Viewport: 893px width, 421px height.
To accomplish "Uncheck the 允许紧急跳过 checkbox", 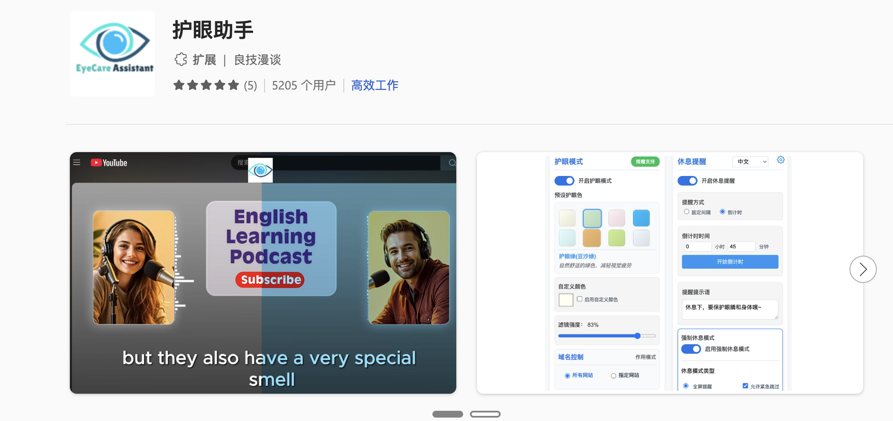I will pos(745,386).
